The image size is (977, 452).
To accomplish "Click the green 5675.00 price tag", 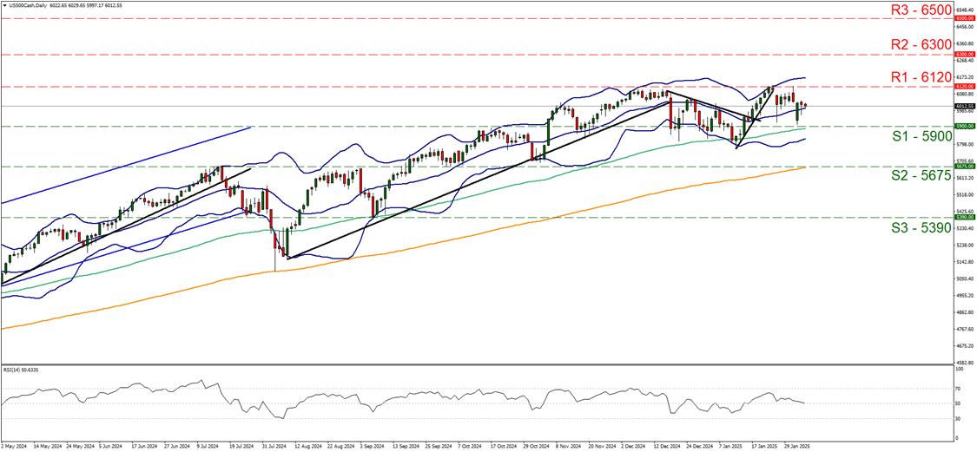I will pyautogui.click(x=963, y=167).
